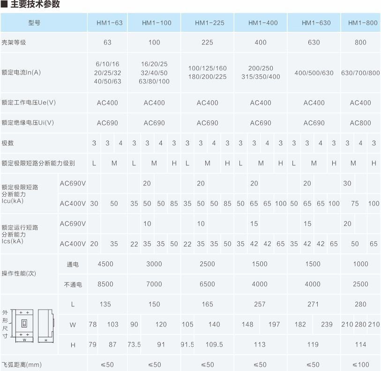
Task: Select the HM1-63 column header
Action: pos(107,22)
